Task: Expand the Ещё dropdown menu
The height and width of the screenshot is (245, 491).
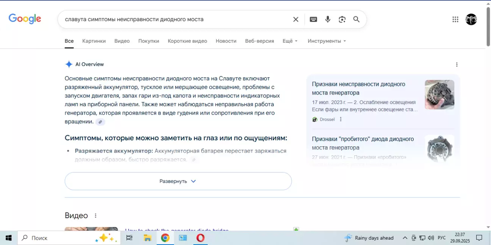Action: pyautogui.click(x=290, y=41)
